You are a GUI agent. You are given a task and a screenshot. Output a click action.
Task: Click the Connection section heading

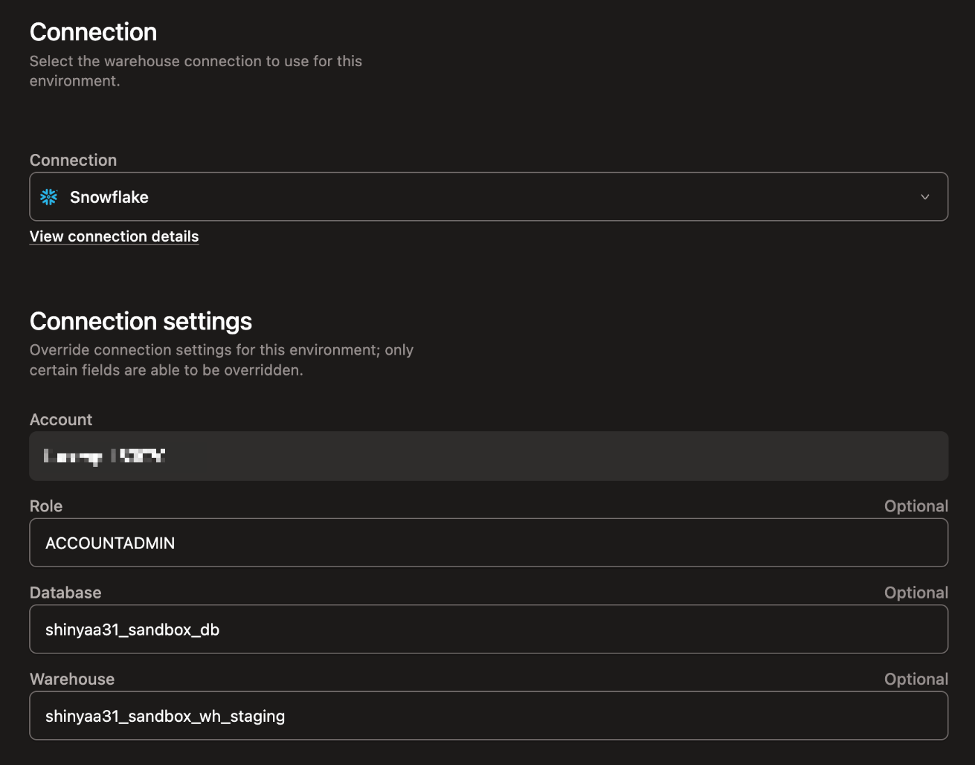pos(93,32)
